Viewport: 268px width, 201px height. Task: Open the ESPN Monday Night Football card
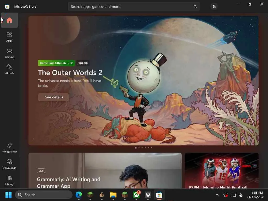221,171
